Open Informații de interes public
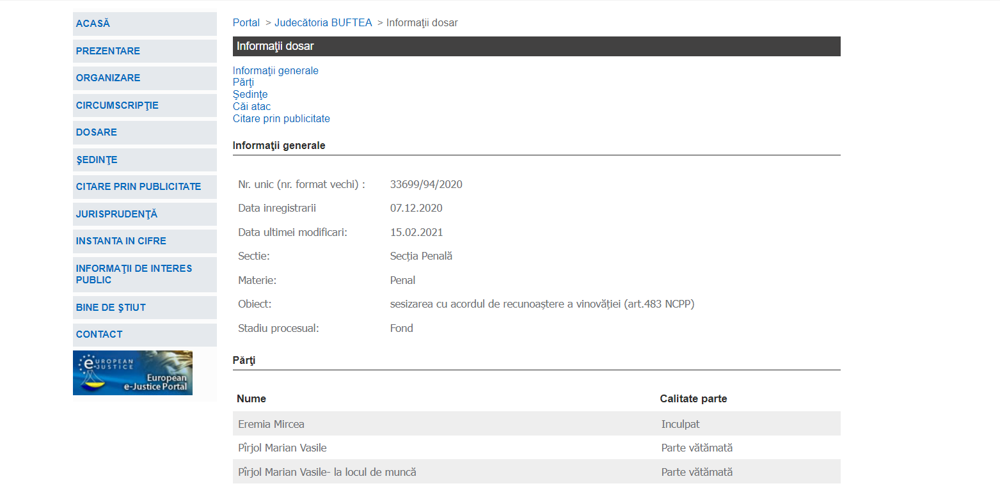 point(134,274)
